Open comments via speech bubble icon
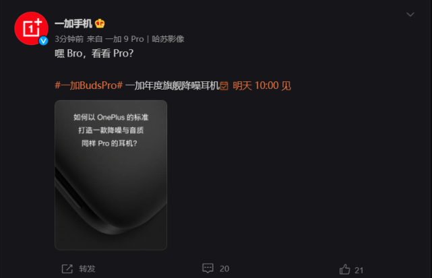The width and height of the screenshot is (432, 278). [208, 268]
